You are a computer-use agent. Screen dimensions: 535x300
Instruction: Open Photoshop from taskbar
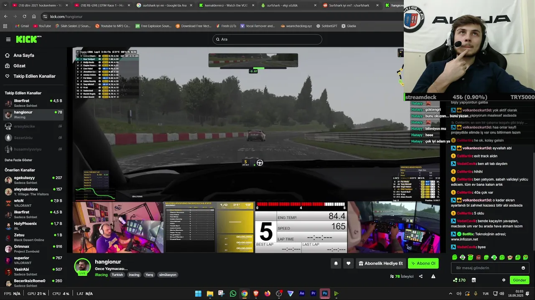point(325,293)
